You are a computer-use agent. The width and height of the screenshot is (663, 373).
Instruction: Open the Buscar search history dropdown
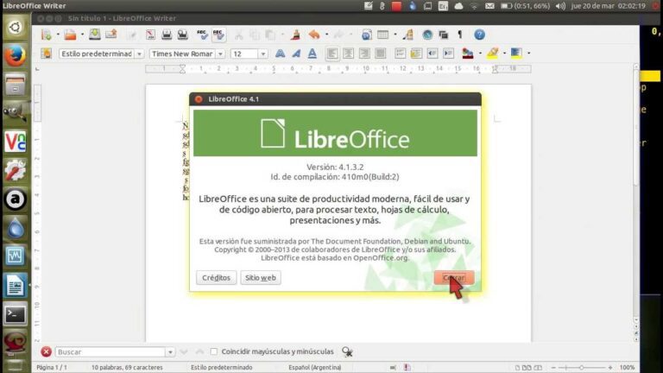coord(170,352)
